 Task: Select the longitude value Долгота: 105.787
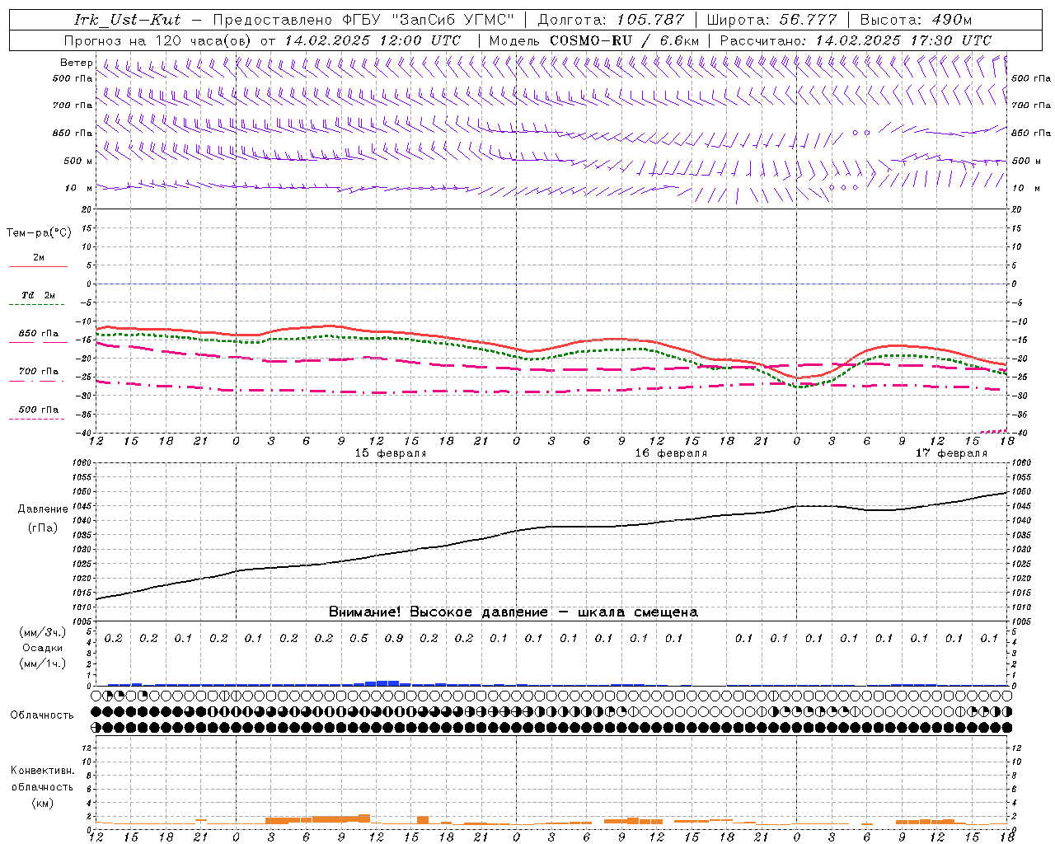point(611,20)
